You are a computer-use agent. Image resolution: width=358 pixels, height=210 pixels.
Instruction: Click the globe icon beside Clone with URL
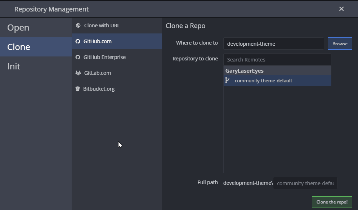point(78,26)
